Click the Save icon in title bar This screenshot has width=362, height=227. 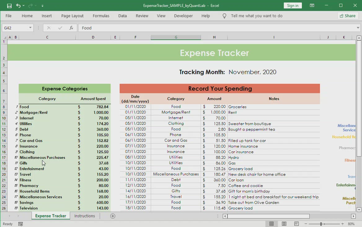coord(9,6)
